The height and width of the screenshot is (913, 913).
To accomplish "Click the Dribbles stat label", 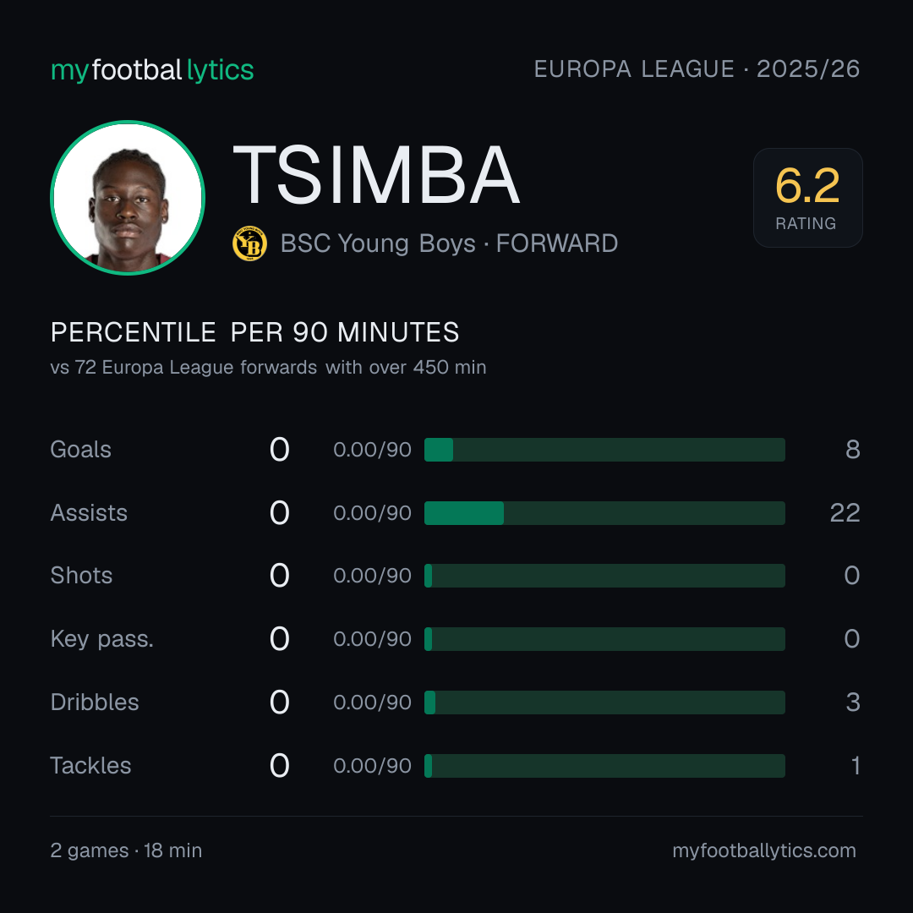I will [x=95, y=703].
